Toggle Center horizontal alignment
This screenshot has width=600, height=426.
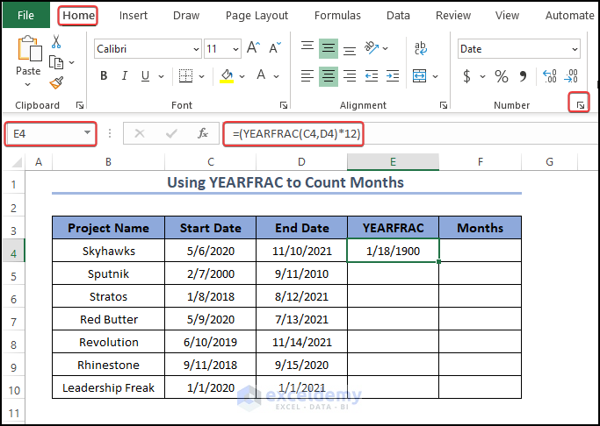coord(329,76)
